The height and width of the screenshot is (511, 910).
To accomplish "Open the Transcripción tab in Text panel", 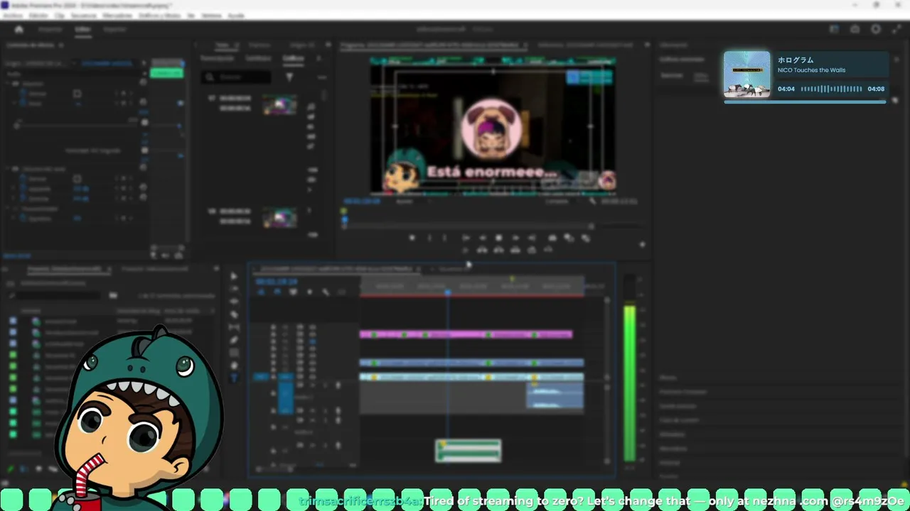I will 217,58.
